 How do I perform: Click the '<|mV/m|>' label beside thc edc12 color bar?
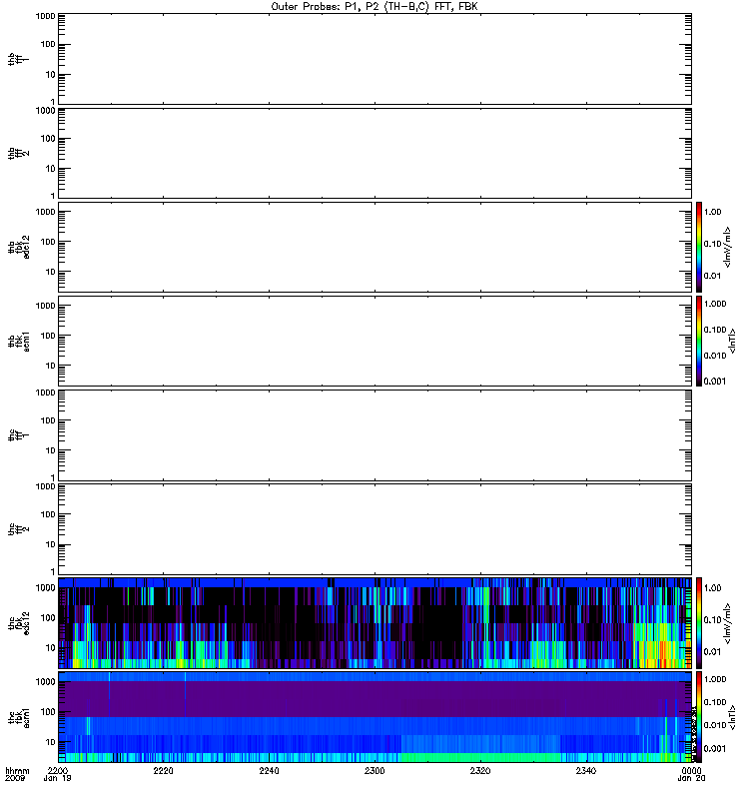(x=728, y=622)
